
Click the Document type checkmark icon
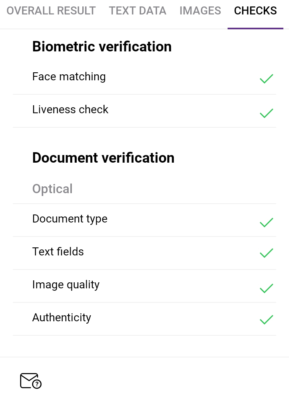pyautogui.click(x=267, y=222)
